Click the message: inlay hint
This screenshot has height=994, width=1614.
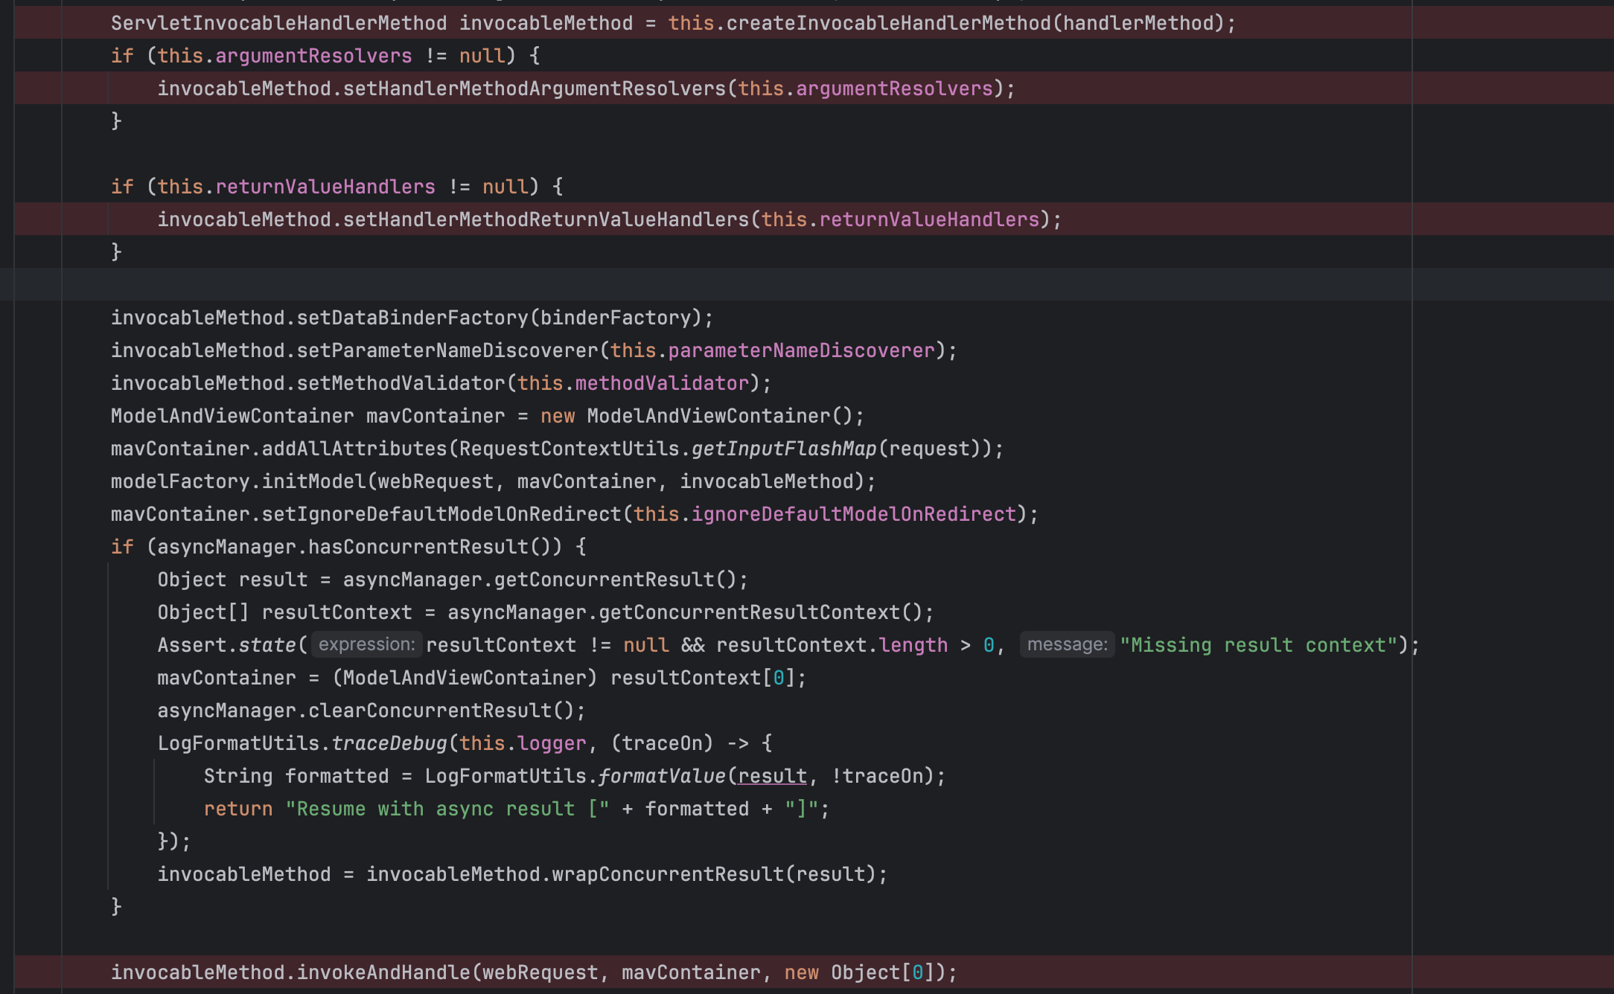pyautogui.click(x=1067, y=644)
